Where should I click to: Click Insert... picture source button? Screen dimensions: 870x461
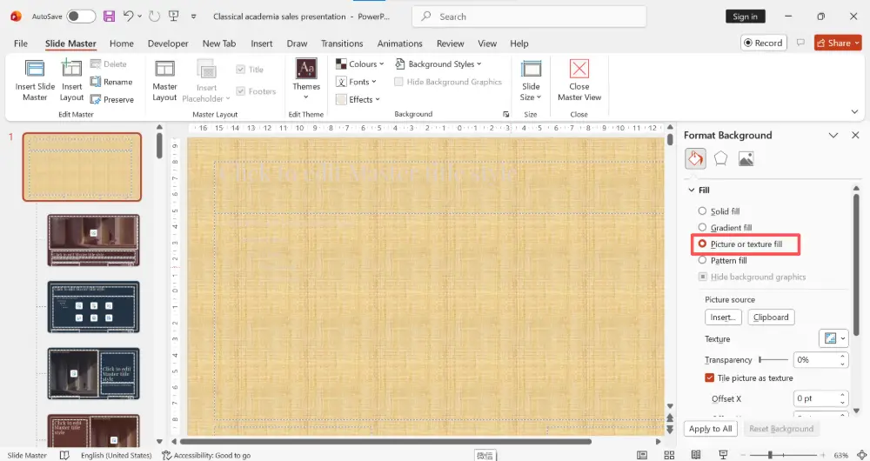723,317
